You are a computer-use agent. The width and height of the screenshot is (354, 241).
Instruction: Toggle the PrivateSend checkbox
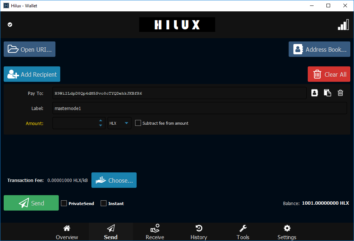64,203
